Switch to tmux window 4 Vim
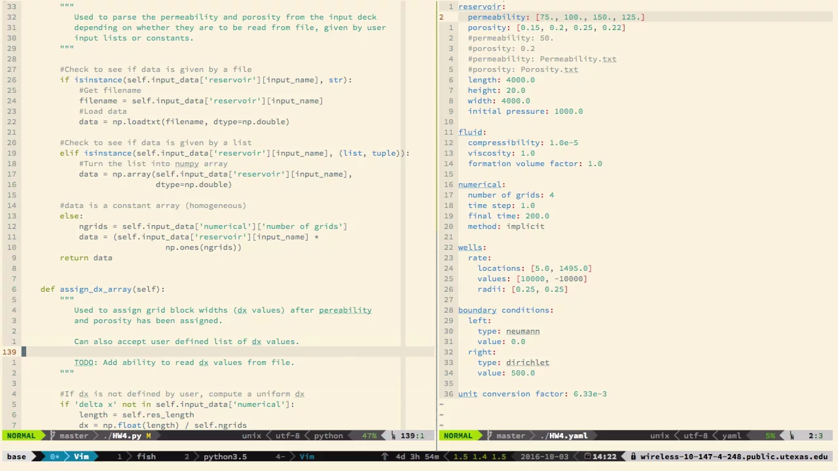The height and width of the screenshot is (471, 838). tap(295, 457)
